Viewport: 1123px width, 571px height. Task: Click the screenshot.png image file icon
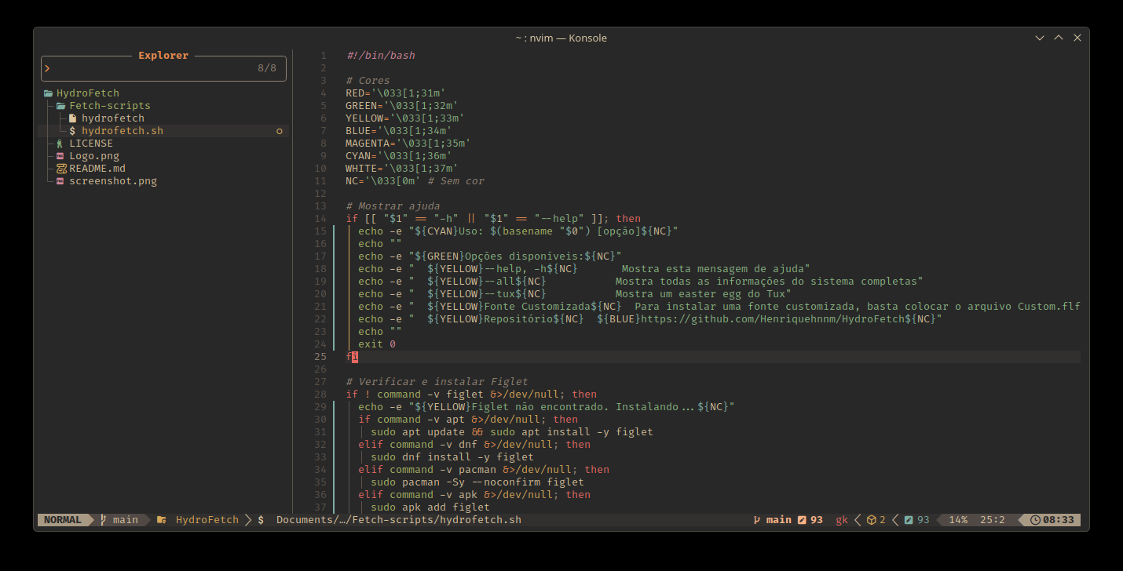(x=60, y=181)
